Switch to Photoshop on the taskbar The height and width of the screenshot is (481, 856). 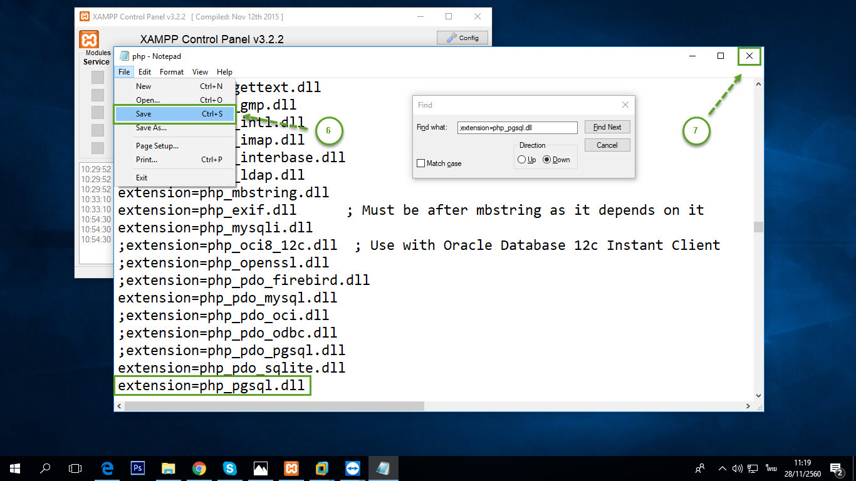coord(138,468)
